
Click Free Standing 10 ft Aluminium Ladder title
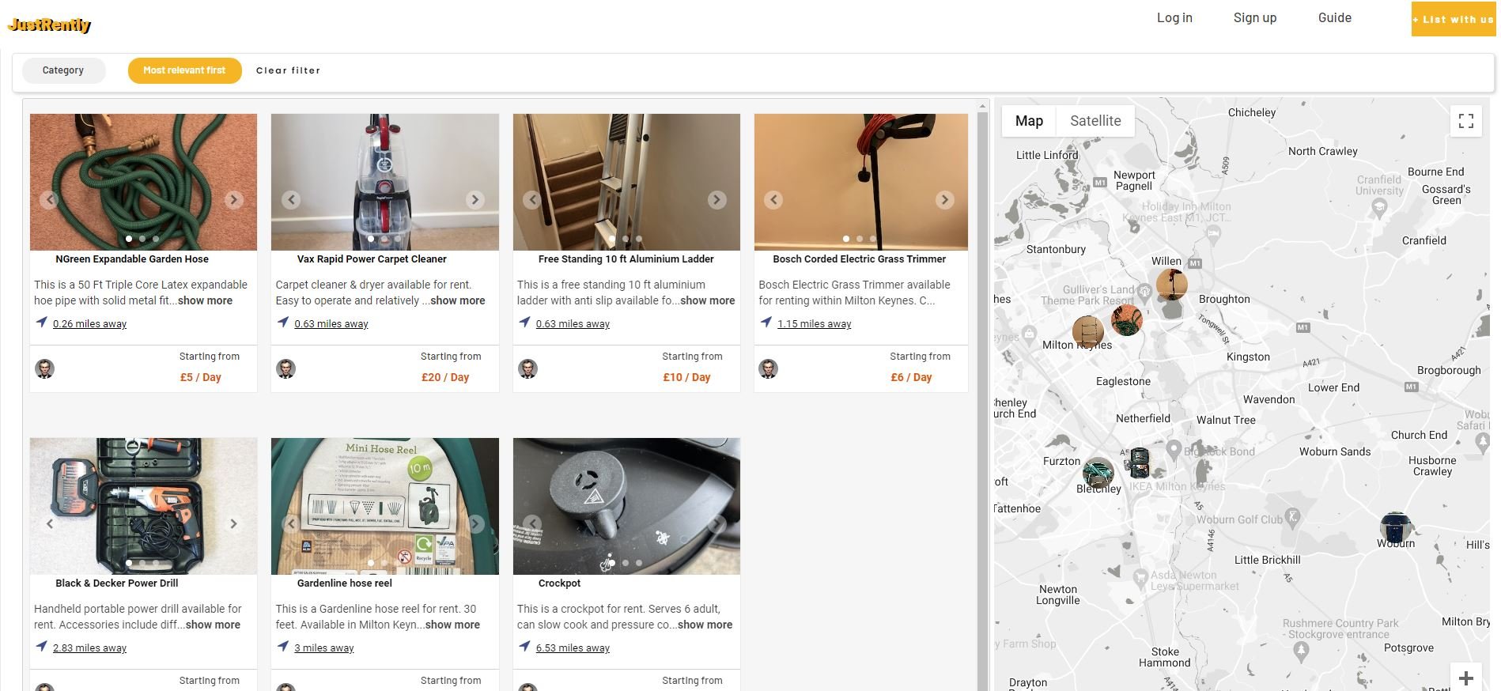(626, 259)
